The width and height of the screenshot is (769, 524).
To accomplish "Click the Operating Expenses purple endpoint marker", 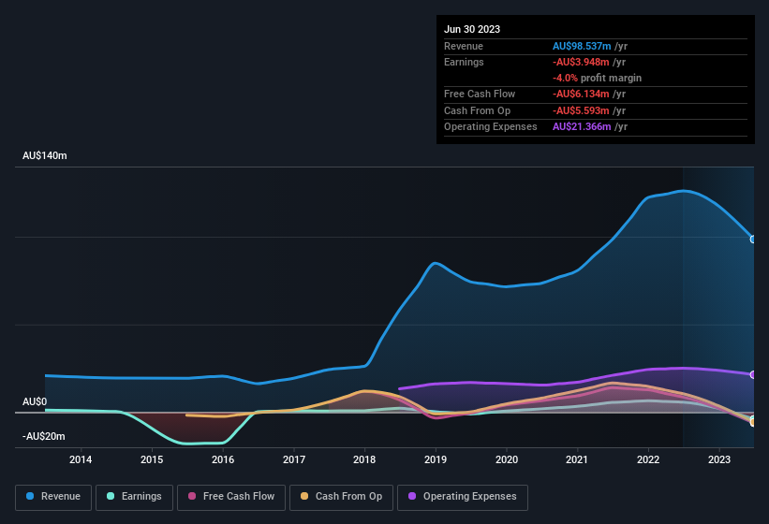I will [x=753, y=374].
